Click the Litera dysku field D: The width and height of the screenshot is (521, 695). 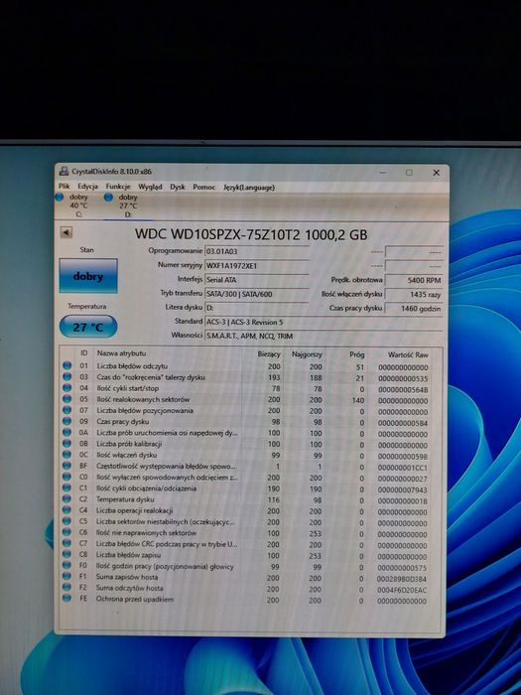coord(256,307)
